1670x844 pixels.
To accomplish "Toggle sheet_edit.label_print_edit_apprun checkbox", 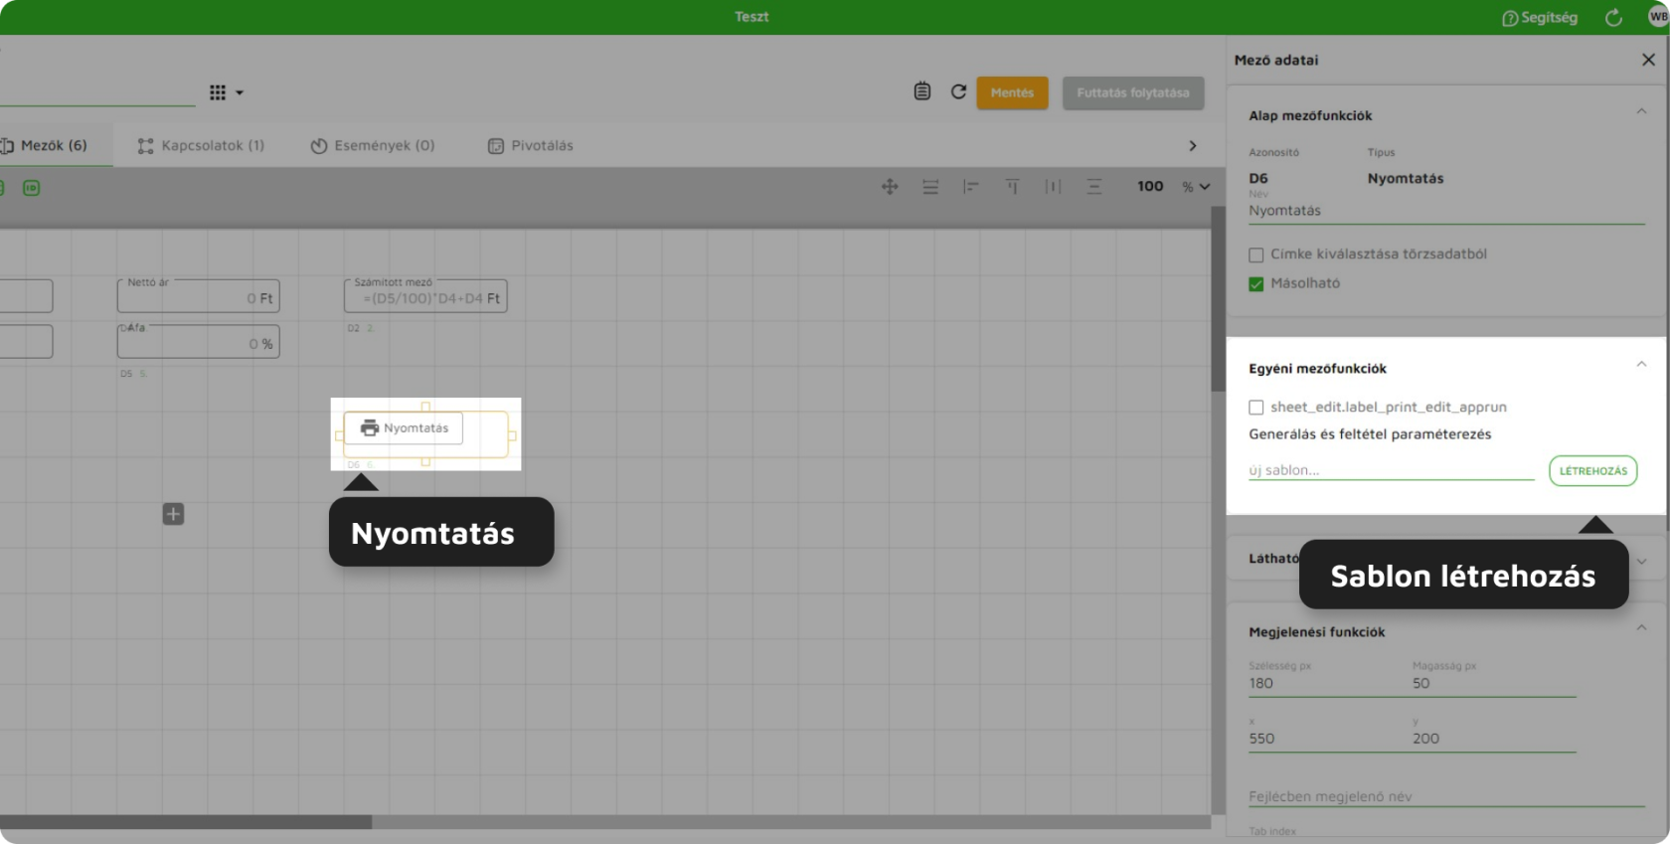I will (1256, 408).
